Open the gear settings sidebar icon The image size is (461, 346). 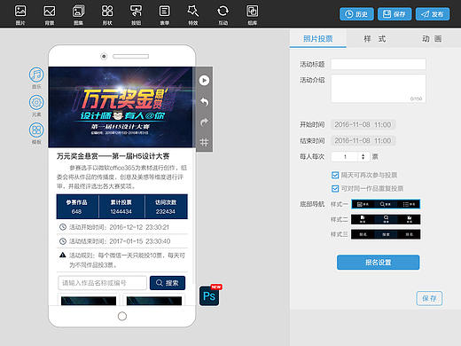[36, 102]
